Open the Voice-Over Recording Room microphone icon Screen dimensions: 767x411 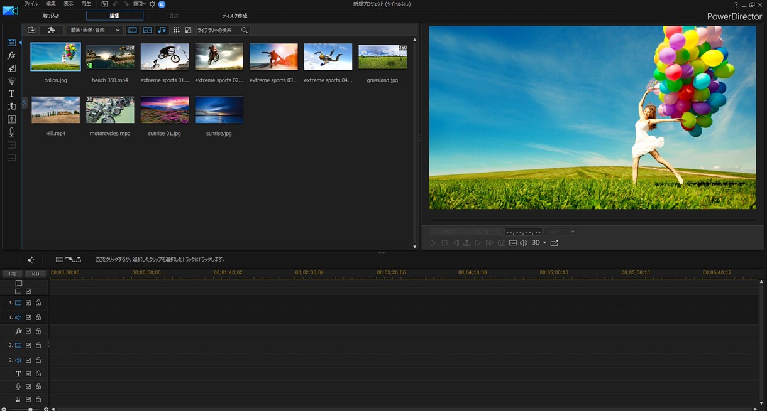click(x=11, y=132)
